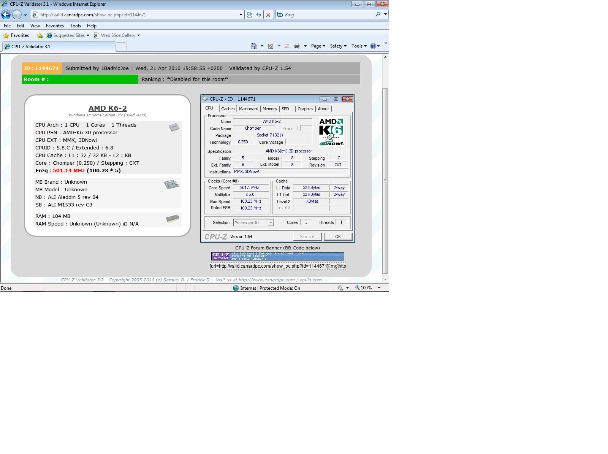Expand command bar overflow chevron
The image size is (608, 454).
(386, 43)
